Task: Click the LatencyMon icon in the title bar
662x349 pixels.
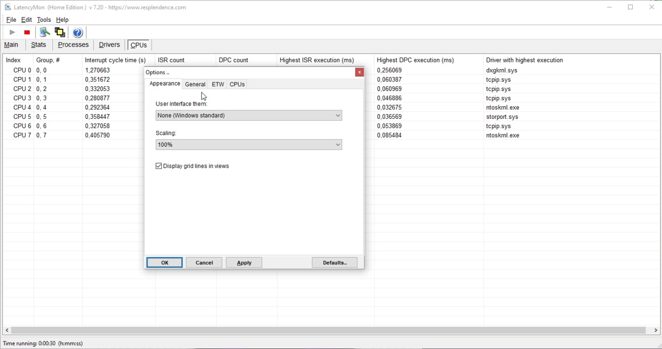Action: click(7, 7)
